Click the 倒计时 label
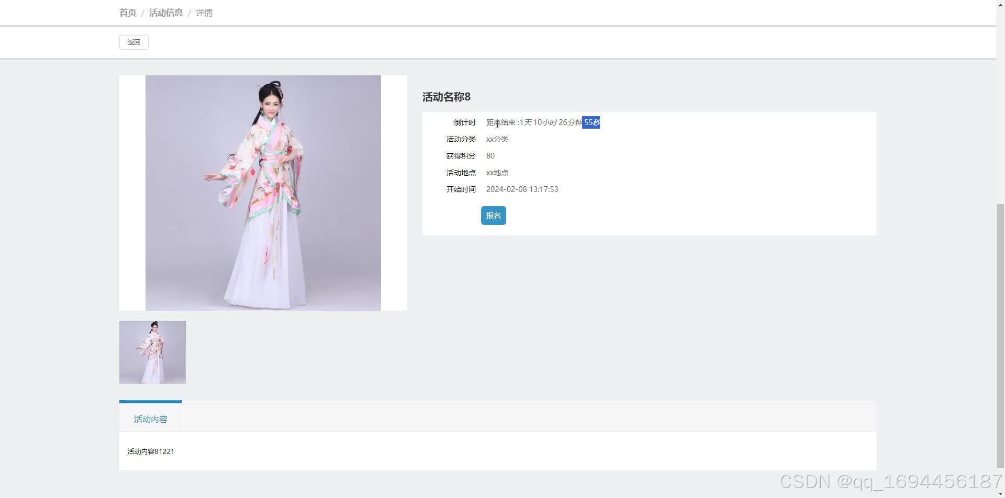This screenshot has width=1005, height=498. [465, 122]
